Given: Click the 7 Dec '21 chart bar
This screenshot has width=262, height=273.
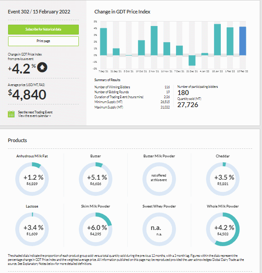Looking at the screenshot, I should pos(179,51).
